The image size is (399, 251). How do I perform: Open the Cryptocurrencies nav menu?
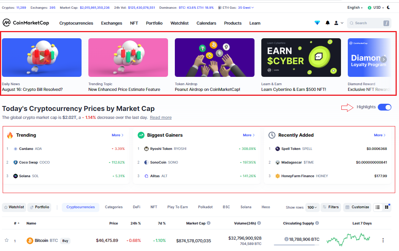(76, 23)
